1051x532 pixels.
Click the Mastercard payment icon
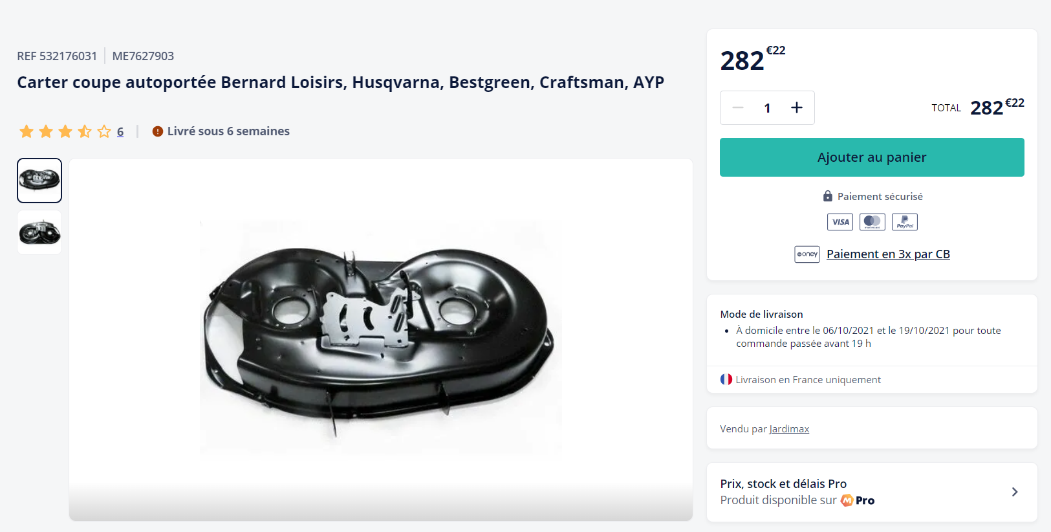(872, 222)
